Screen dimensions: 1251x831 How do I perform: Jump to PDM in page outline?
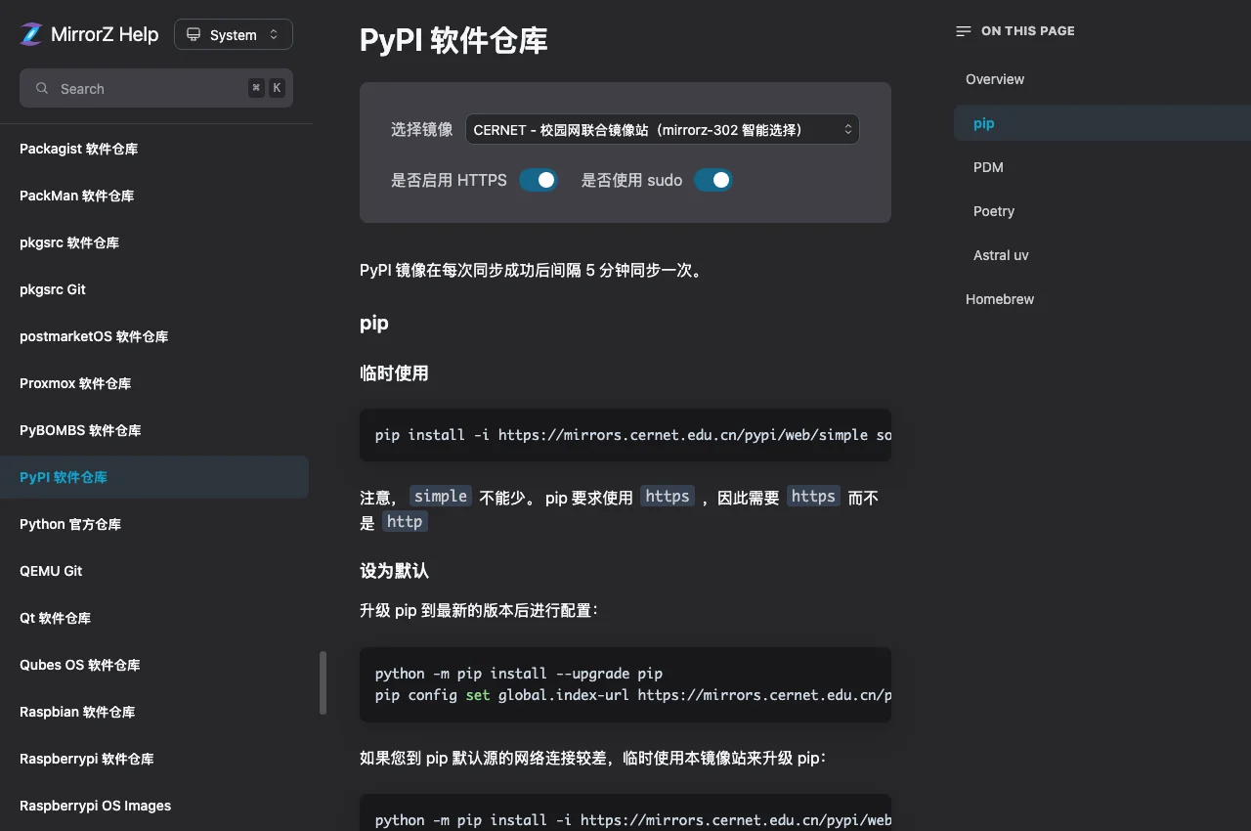tap(988, 167)
